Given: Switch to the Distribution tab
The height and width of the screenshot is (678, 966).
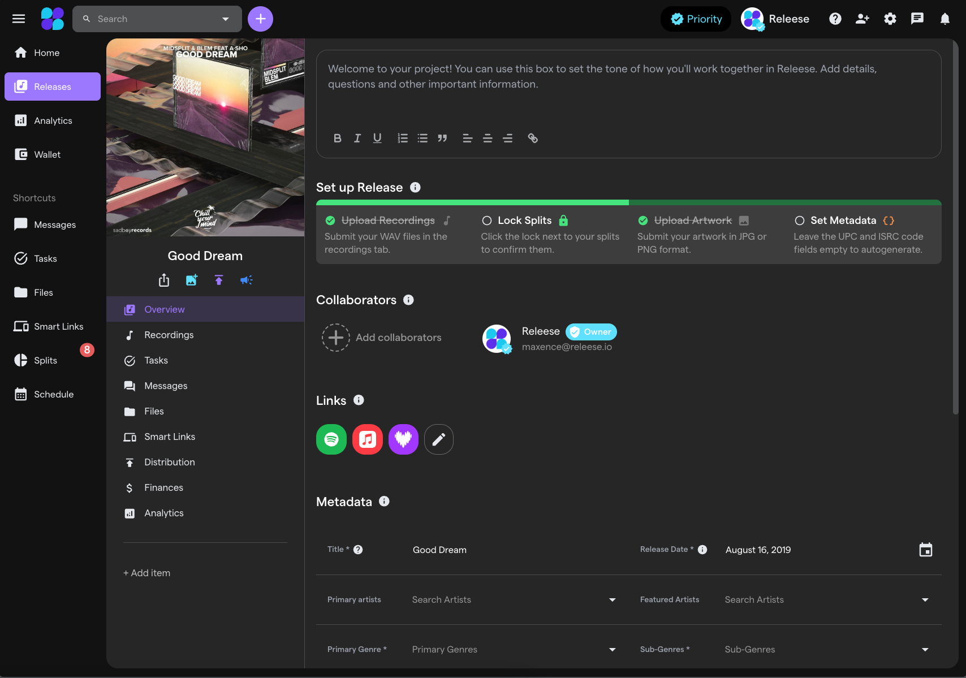Looking at the screenshot, I should tap(205, 462).
